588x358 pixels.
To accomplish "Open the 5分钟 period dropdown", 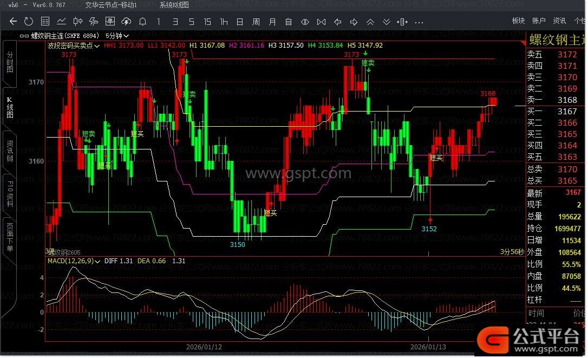I will [118, 36].
